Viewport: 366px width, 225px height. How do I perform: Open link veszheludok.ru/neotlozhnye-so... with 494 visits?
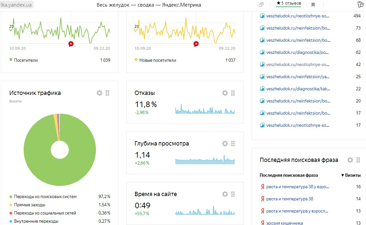point(298,16)
